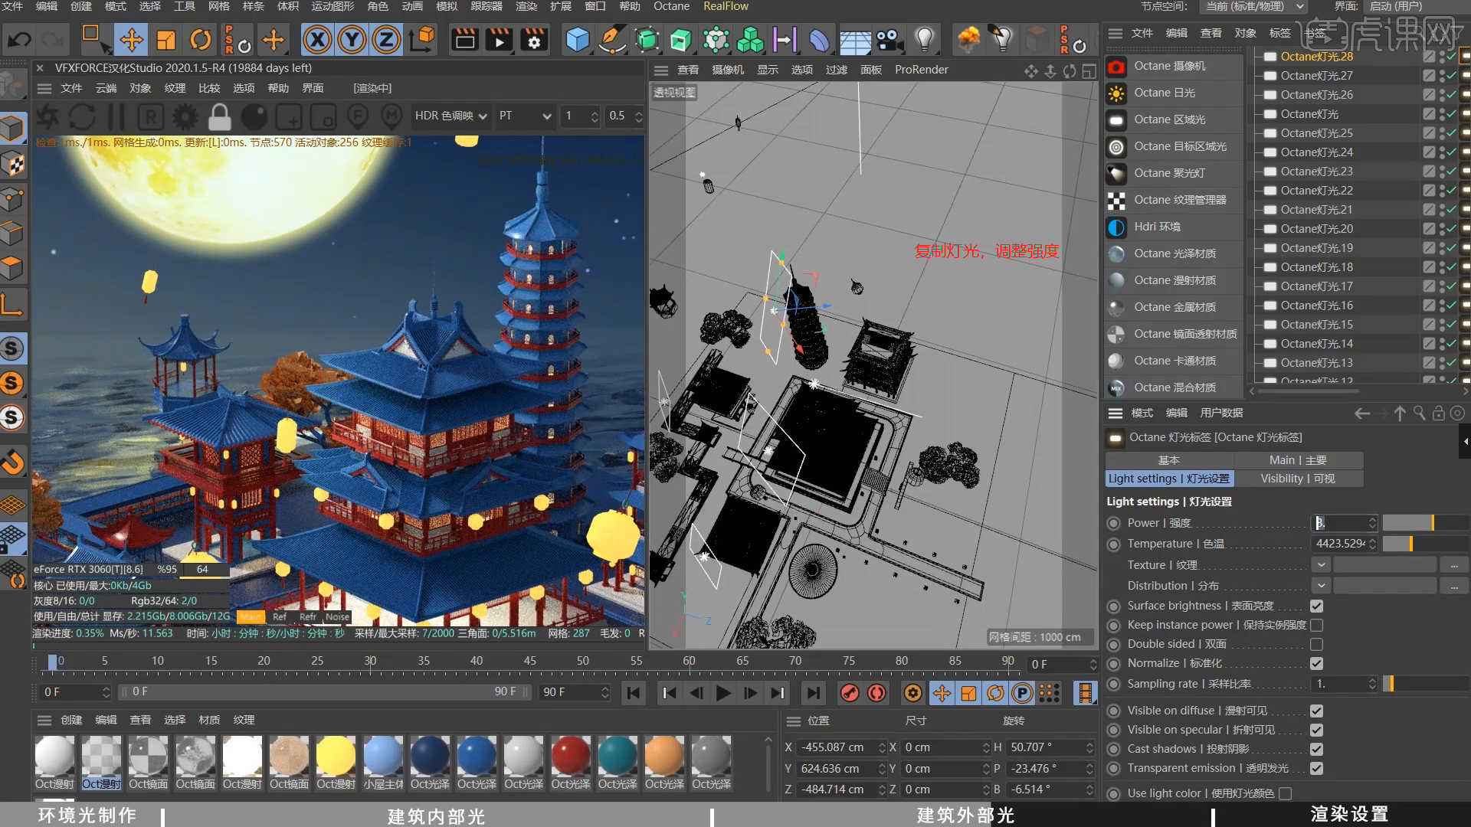Viewport: 1471px width, 827px height.
Task: Open the PT render mode dropdown
Action: (524, 116)
